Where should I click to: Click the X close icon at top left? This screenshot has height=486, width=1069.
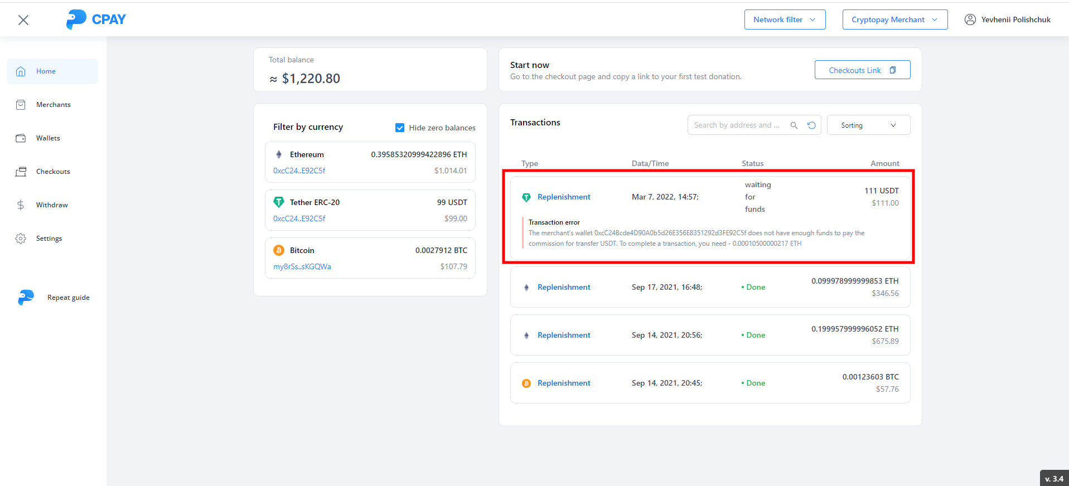23,20
